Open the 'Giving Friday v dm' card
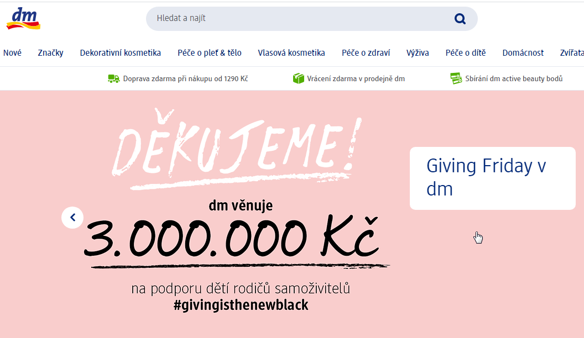Image resolution: width=584 pixels, height=338 pixels. tap(492, 178)
